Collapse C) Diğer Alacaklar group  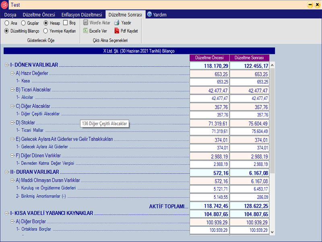point(12,106)
